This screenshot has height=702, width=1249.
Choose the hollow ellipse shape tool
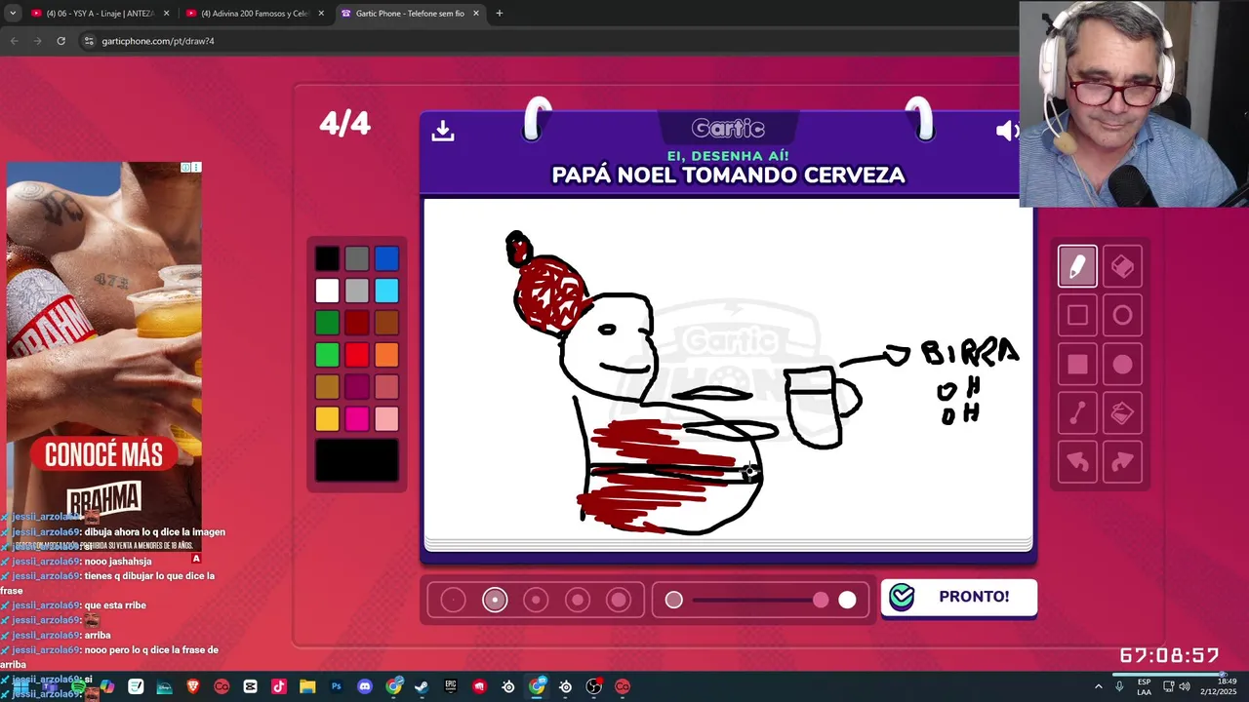pyautogui.click(x=1122, y=315)
